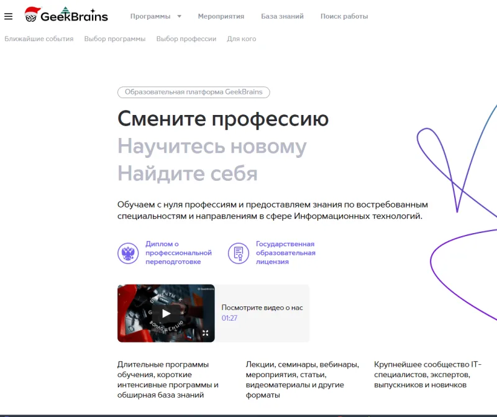Click the Посмотрите видео о нас label
Screen dimensions: 497x417
coord(262,308)
